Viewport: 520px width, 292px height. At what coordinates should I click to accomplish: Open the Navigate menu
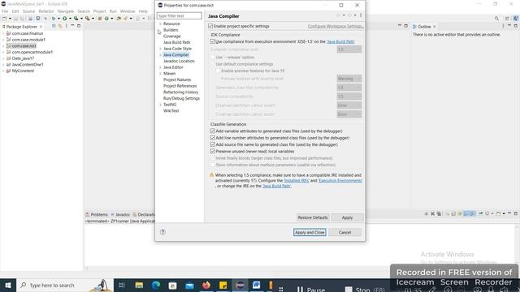[x=66, y=11]
